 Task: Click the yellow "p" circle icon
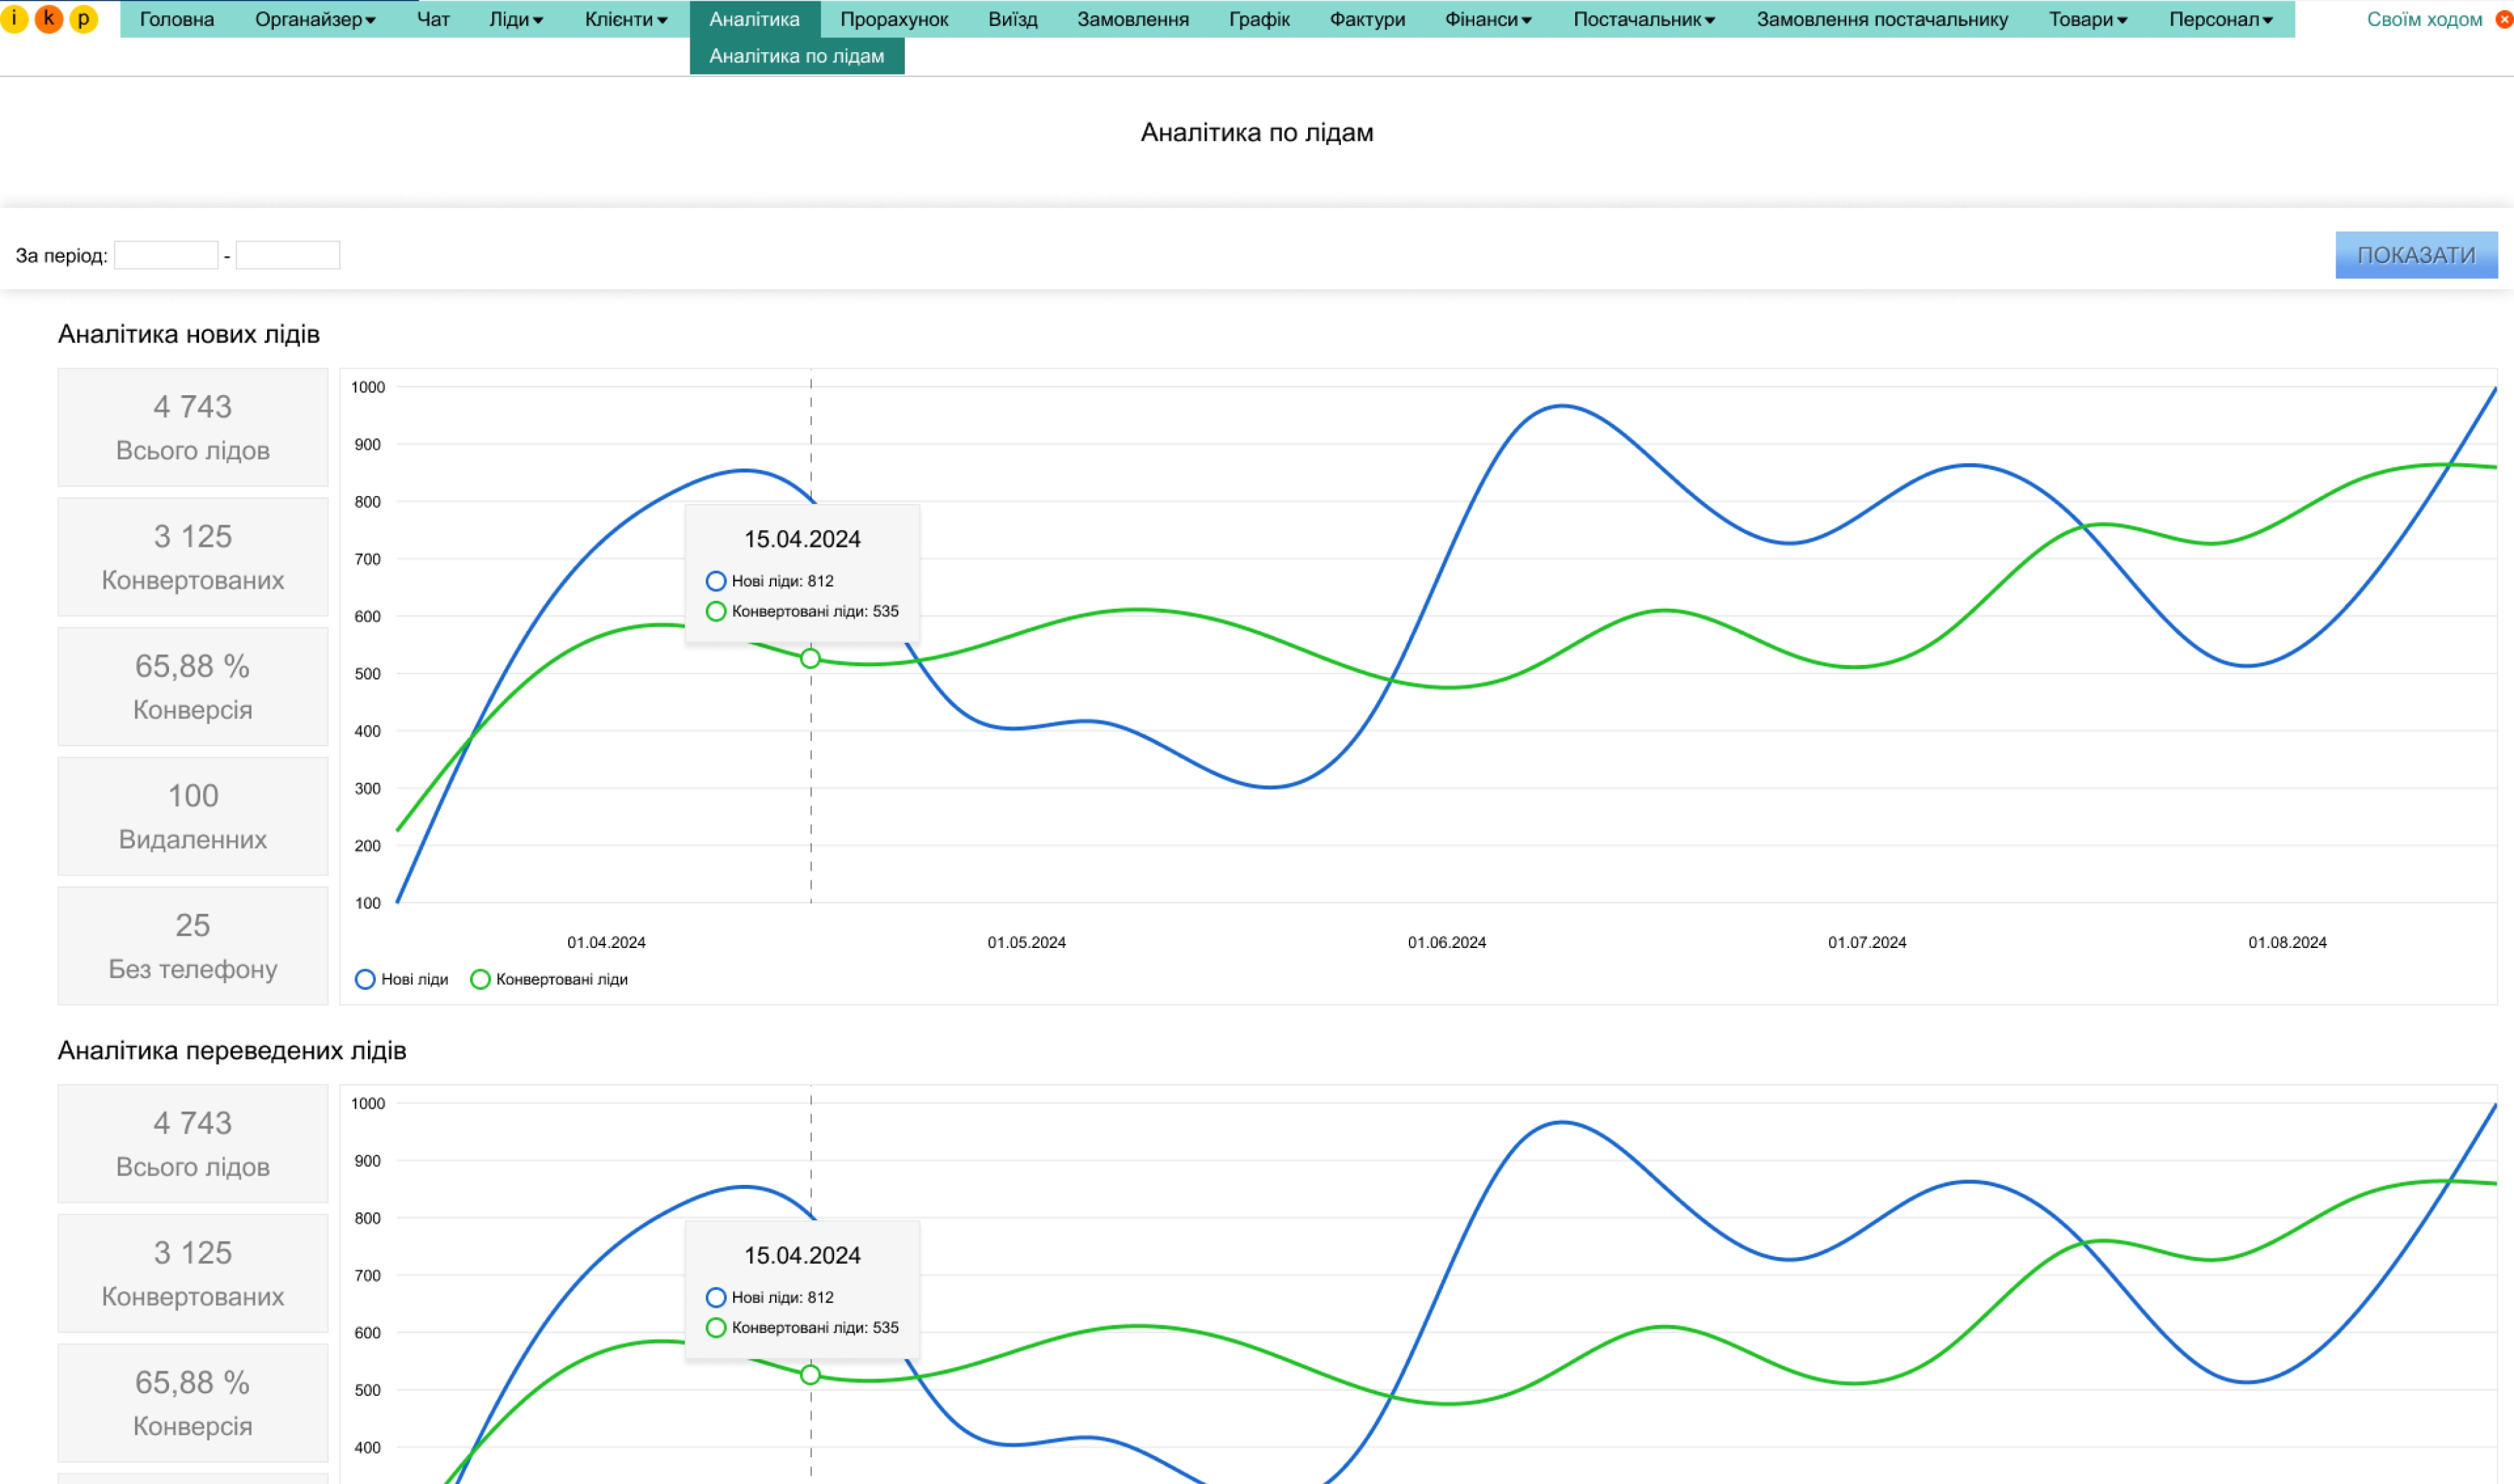click(83, 18)
